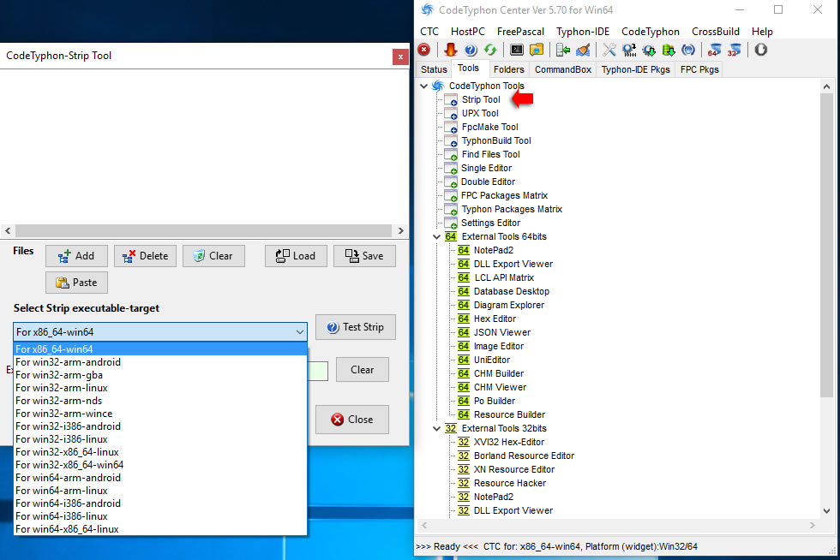
Task: Click the Strip Tool file list right scroll arrow
Action: point(401,230)
